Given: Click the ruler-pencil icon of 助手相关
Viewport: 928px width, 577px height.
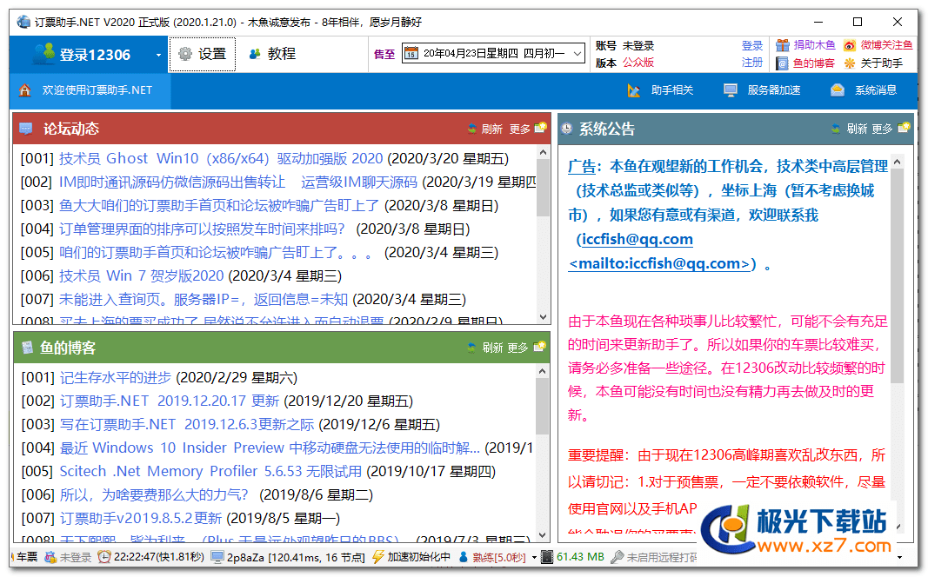Looking at the screenshot, I should 633,90.
